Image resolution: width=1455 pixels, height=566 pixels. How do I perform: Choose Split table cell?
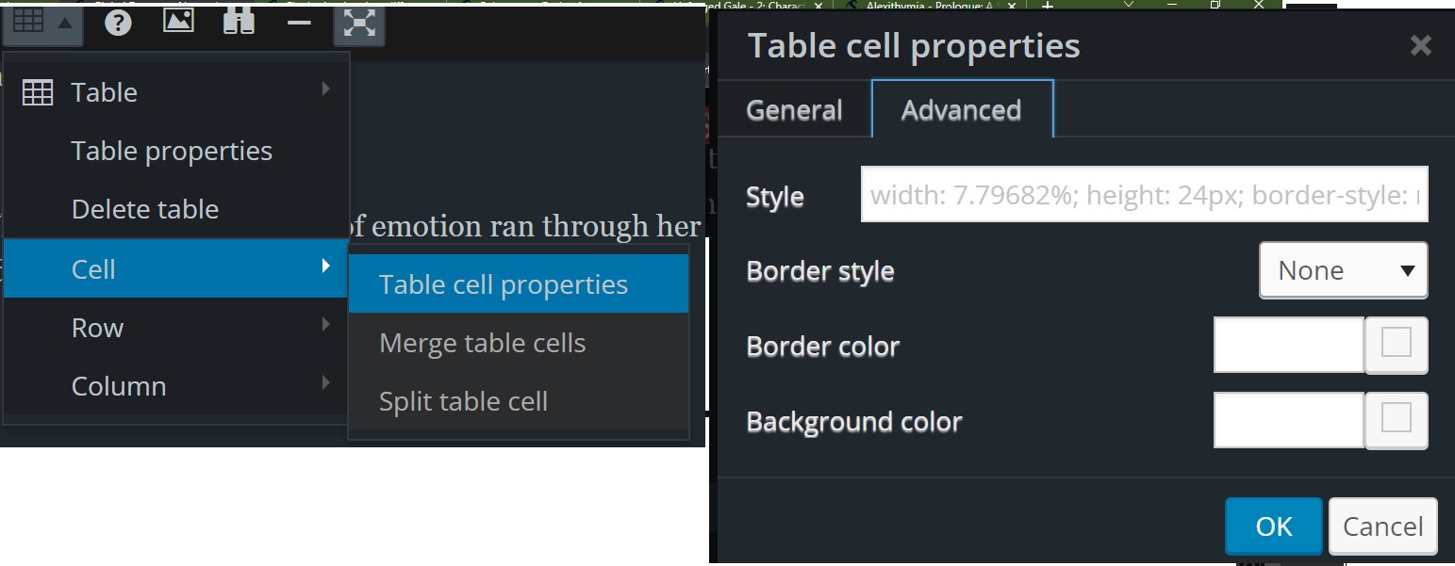click(x=462, y=400)
